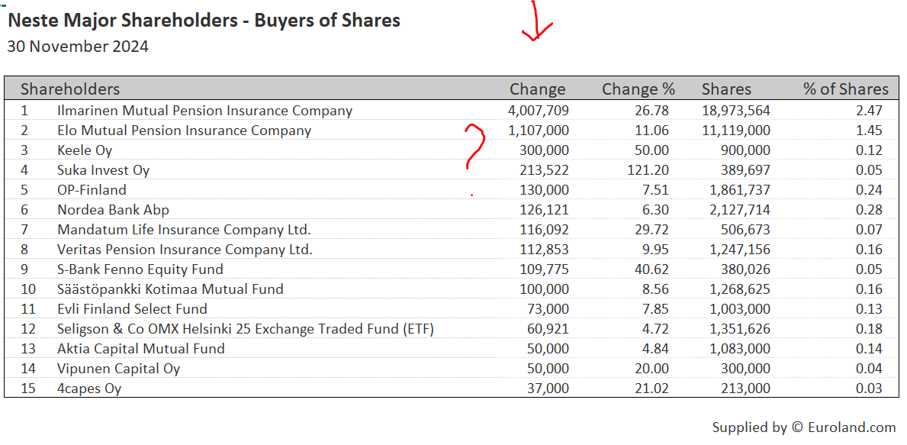Select Mandatum Life Insurance Company Ltd.

pyautogui.click(x=184, y=230)
